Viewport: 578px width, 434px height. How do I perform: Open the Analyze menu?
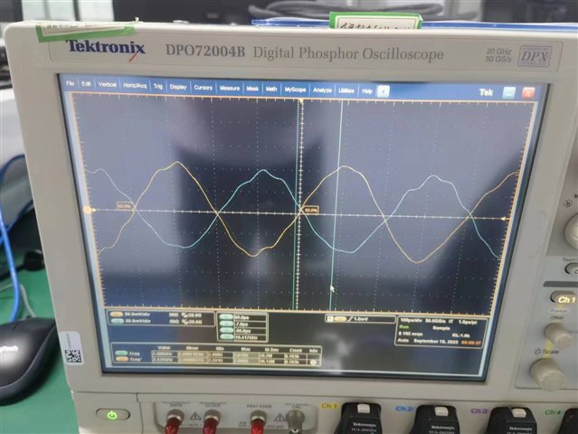pyautogui.click(x=322, y=90)
